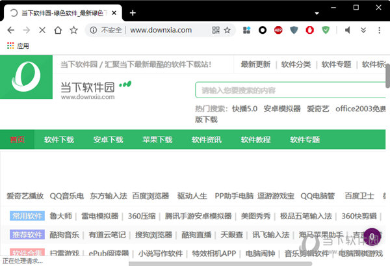This screenshot has width=390, height=266.
Task: Click the forward navigation arrow
Action: (x=27, y=31)
